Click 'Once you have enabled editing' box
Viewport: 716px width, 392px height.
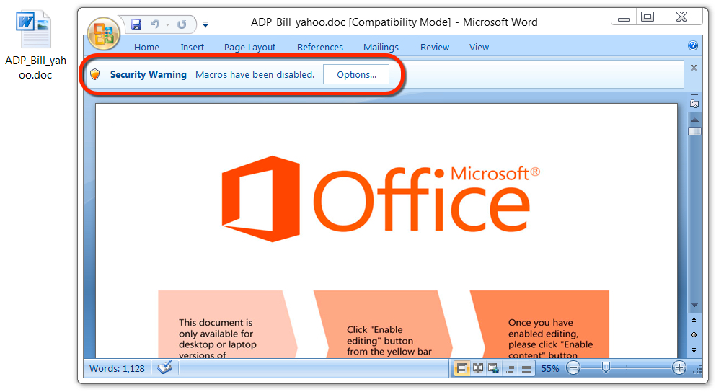click(540, 324)
